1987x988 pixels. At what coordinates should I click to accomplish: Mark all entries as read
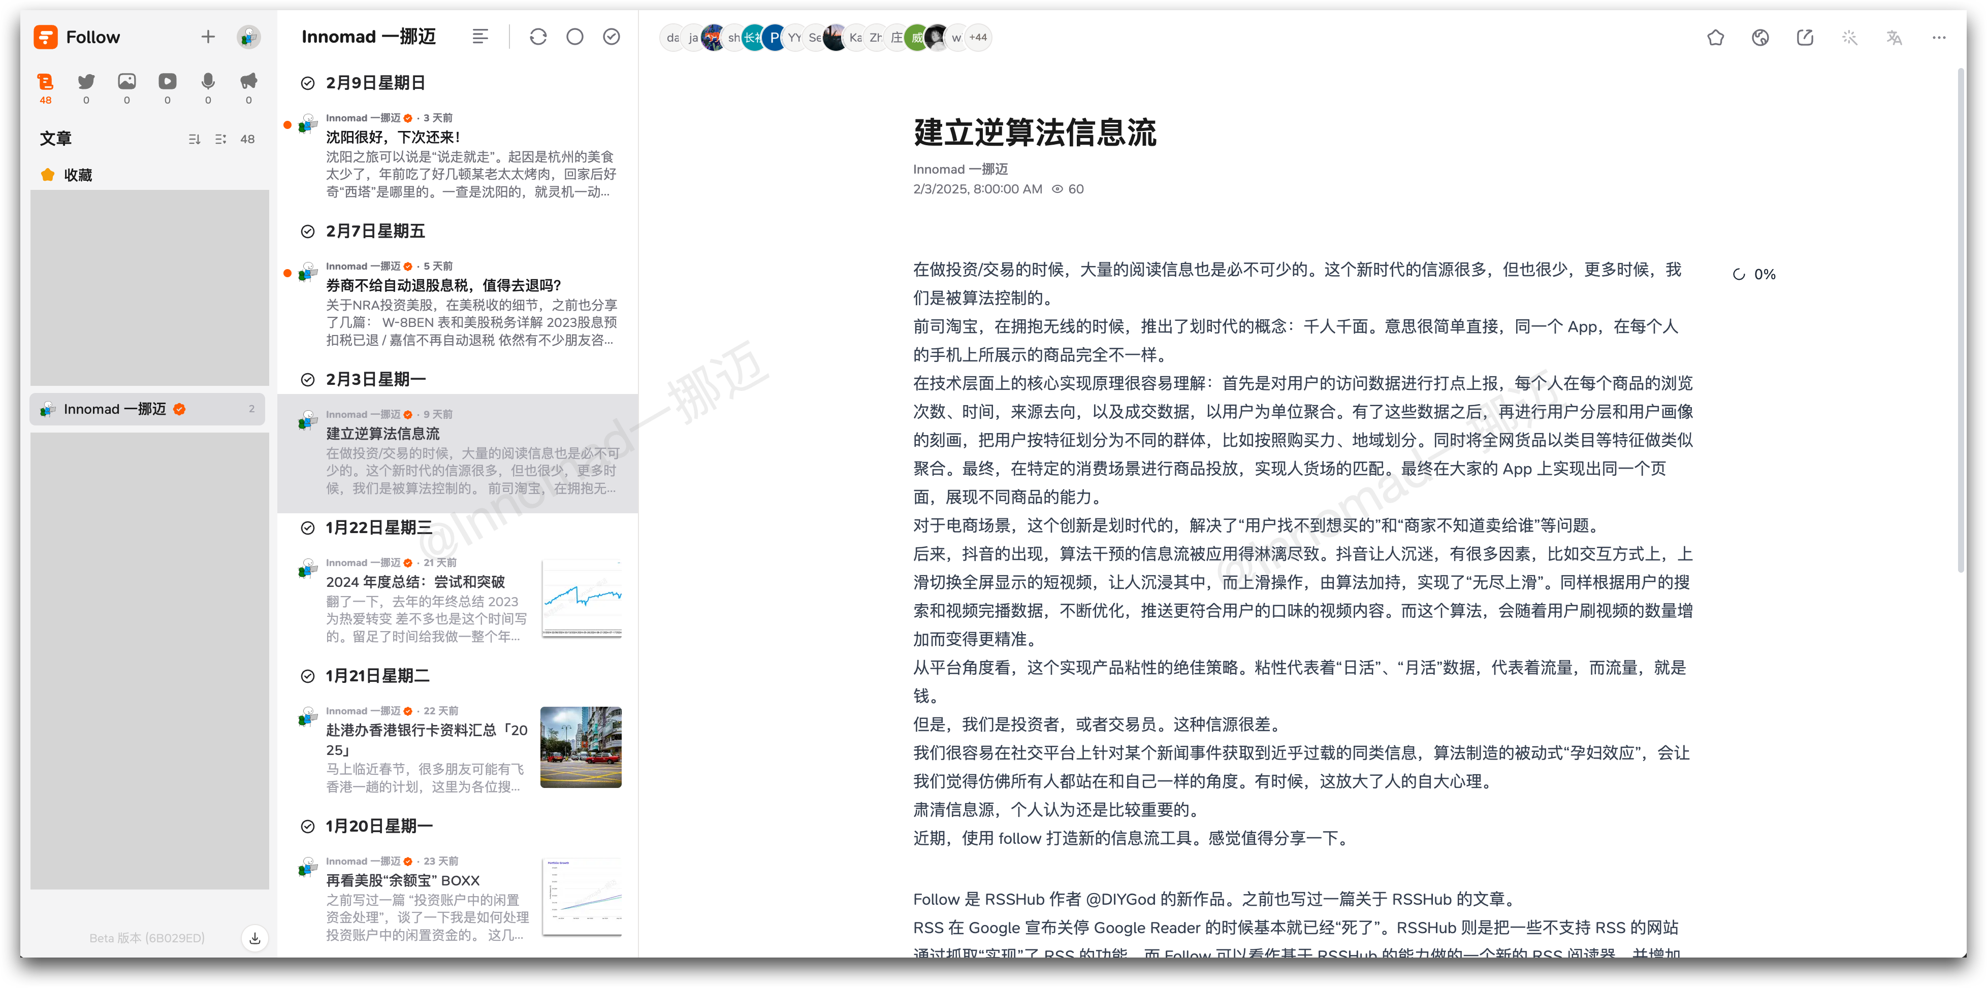point(612,37)
